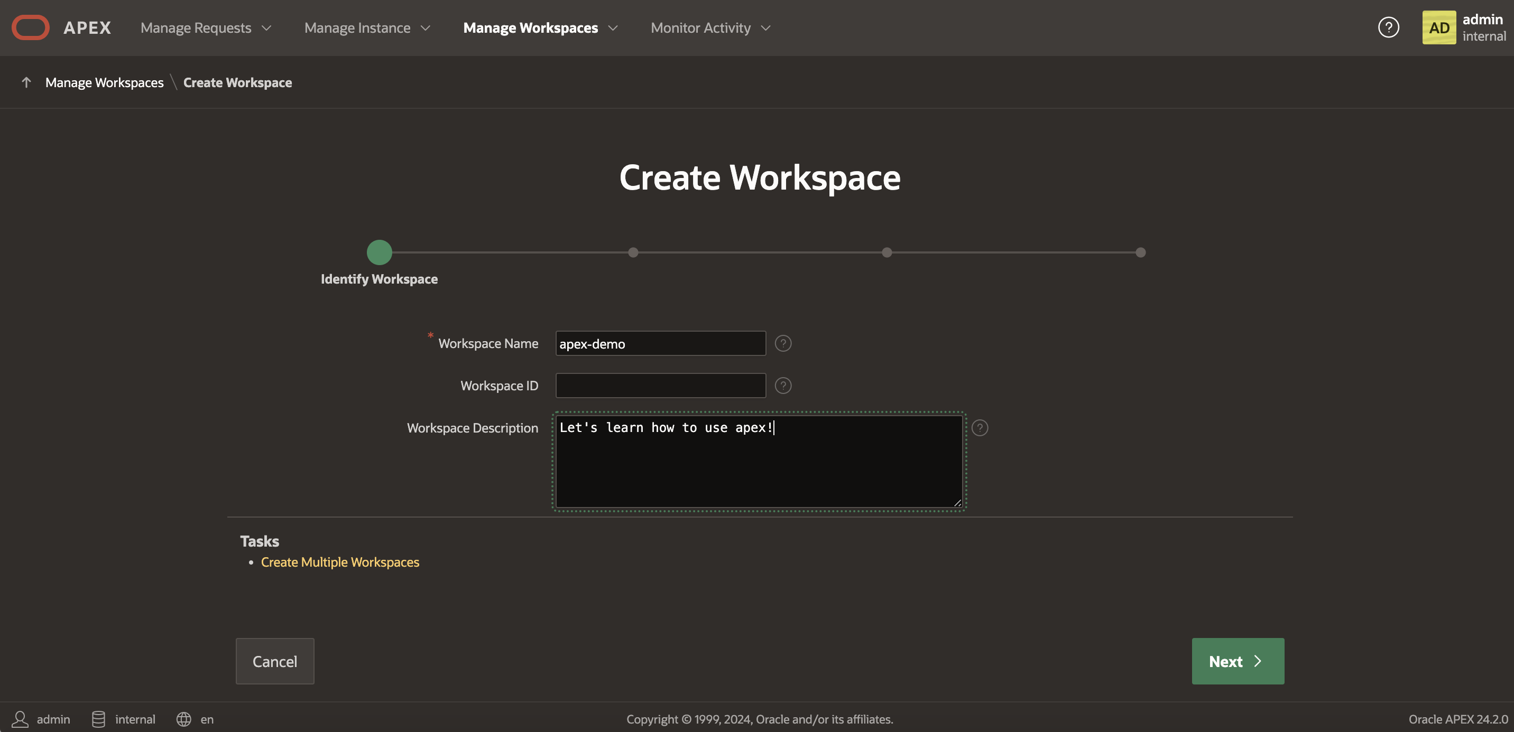Cancel the workspace creation wizard
Image resolution: width=1514 pixels, height=732 pixels.
[x=274, y=661]
